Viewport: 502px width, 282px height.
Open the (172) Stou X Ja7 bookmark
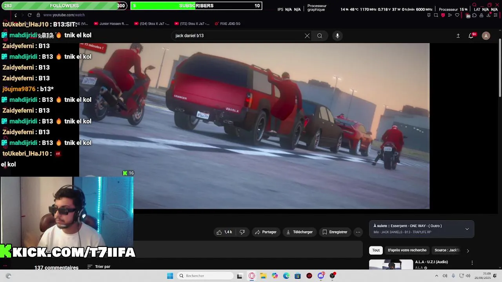coord(192,23)
